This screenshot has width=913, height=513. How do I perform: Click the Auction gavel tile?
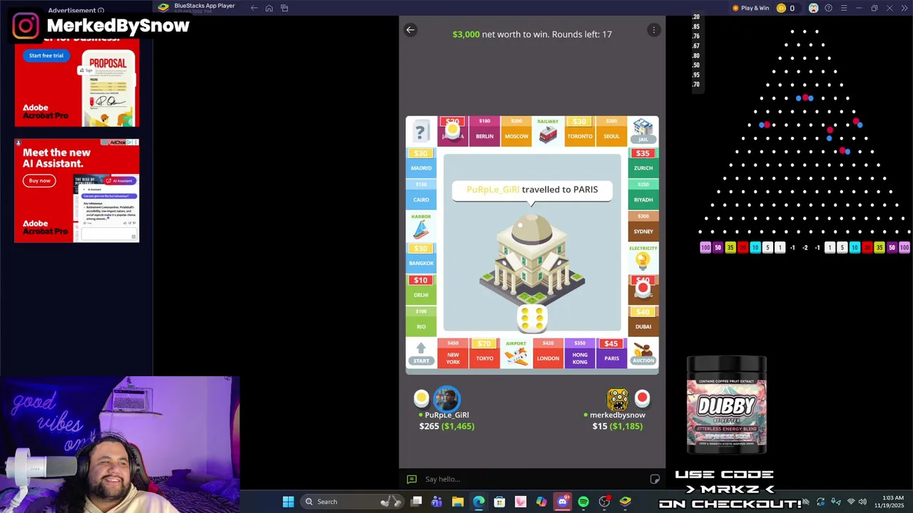(x=643, y=353)
